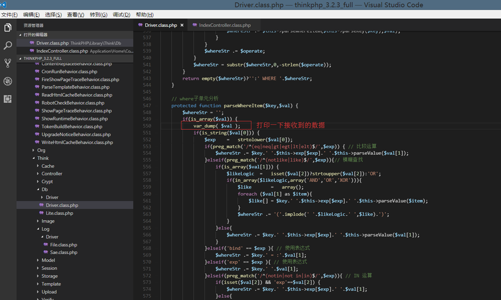
Task: Open CronRunBehavior.class.php file
Action: [69, 72]
